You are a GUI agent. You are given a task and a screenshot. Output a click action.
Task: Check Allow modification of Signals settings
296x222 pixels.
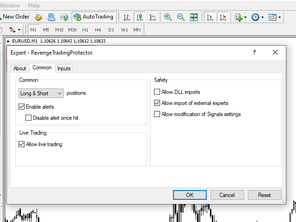click(x=157, y=114)
